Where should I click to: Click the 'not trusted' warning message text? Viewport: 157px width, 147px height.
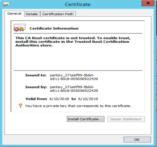(x=73, y=42)
